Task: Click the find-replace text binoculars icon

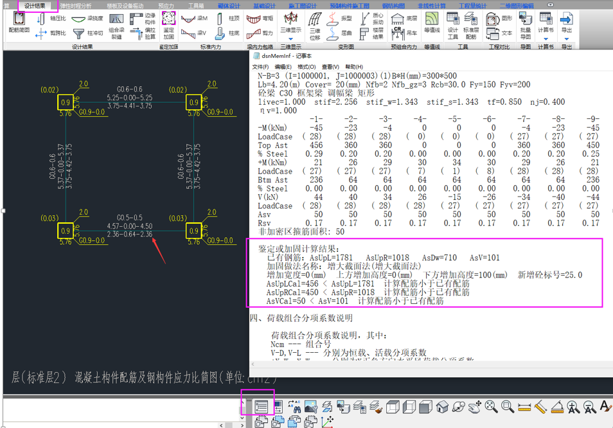Action: 294,407
